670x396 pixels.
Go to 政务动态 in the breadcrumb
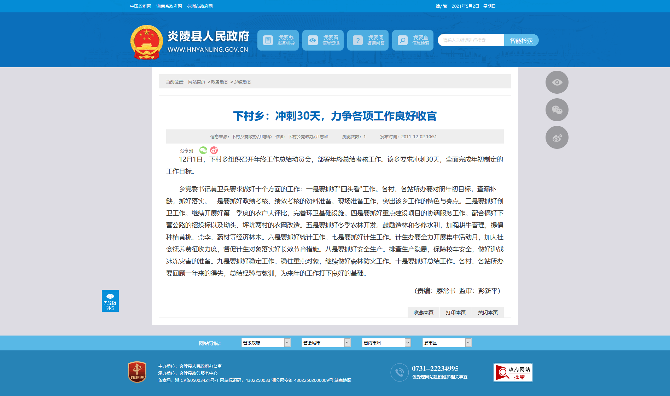click(x=220, y=82)
